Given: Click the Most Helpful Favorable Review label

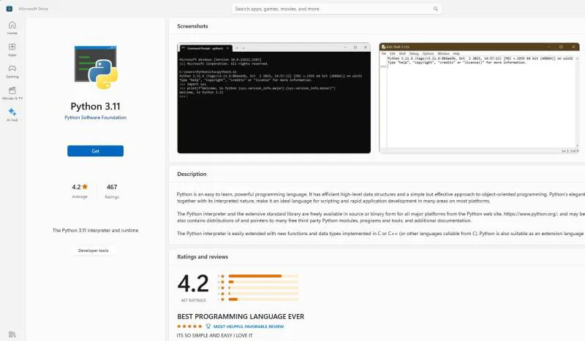Looking at the screenshot, I should tap(249, 326).
